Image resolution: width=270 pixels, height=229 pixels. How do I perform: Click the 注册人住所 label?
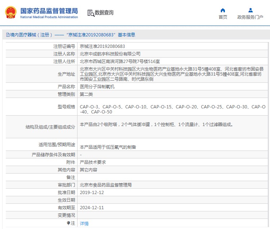pyautogui.click(x=64, y=62)
